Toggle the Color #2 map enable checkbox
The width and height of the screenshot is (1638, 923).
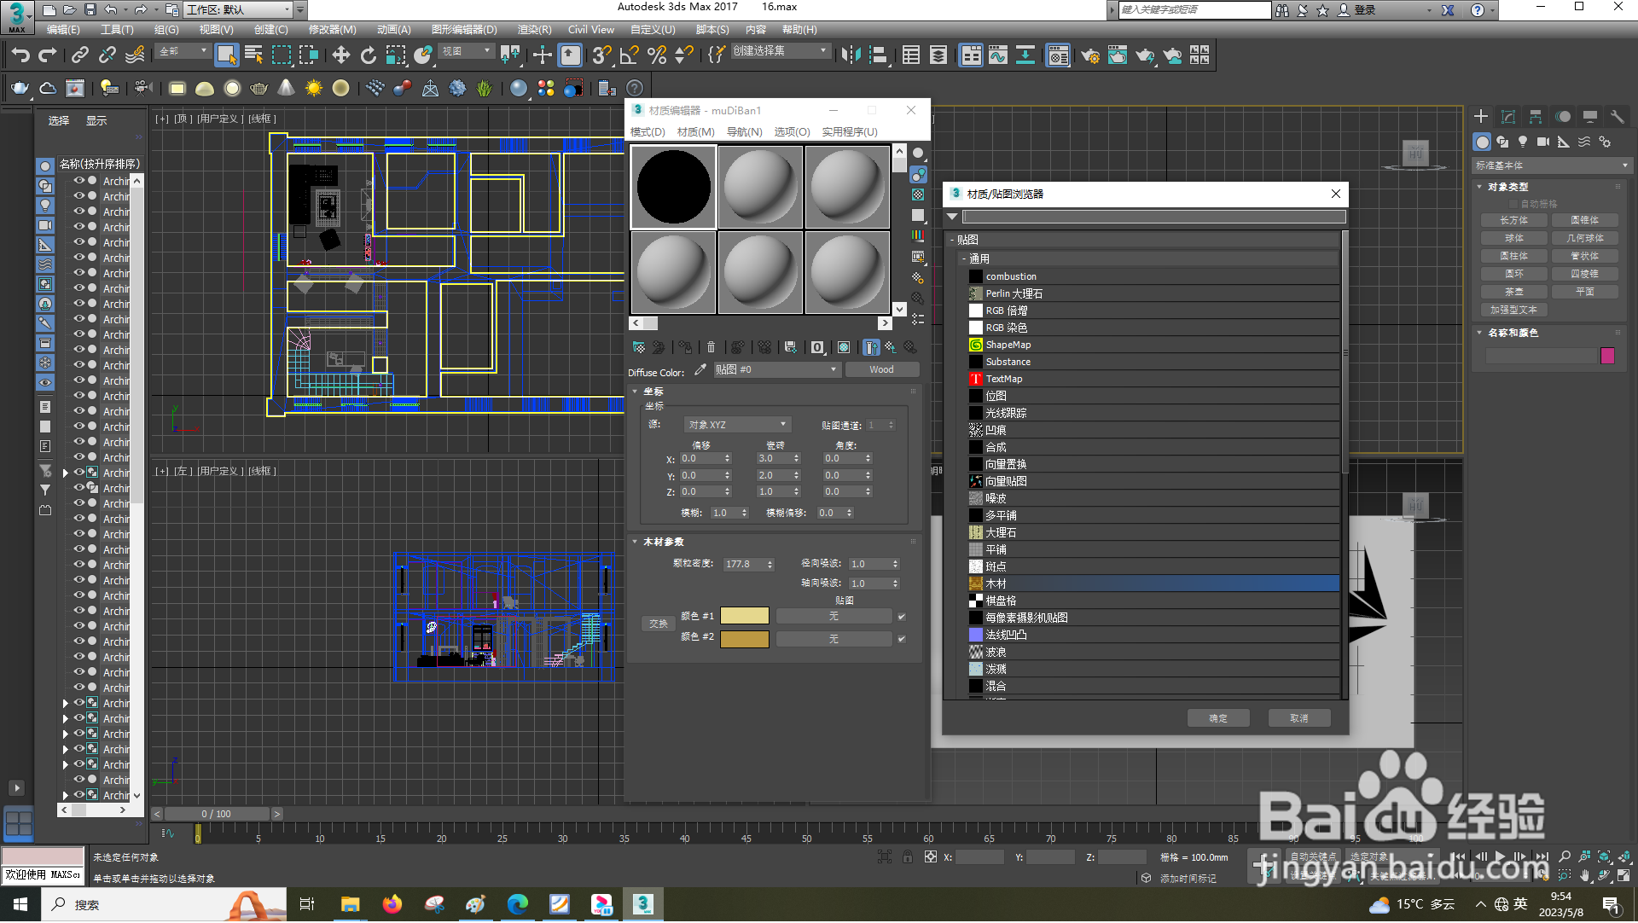click(902, 639)
